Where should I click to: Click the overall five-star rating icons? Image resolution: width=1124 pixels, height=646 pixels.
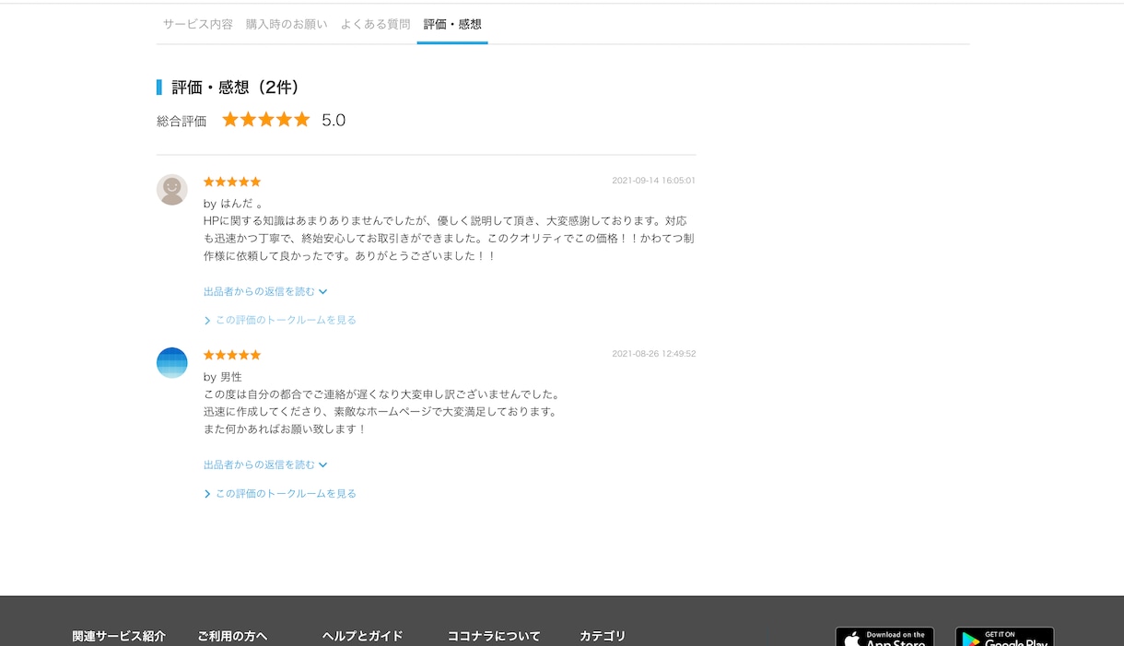click(x=266, y=120)
